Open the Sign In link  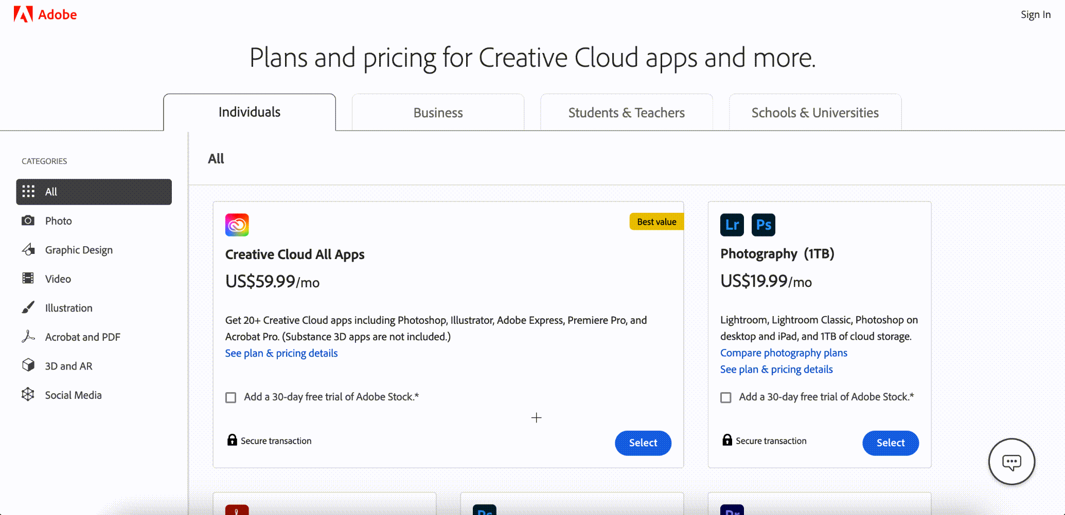[1035, 14]
